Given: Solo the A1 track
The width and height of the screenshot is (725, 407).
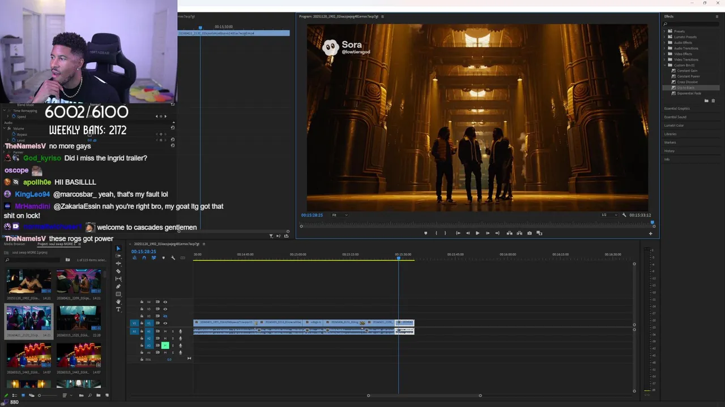Looking at the screenshot, I should [173, 331].
